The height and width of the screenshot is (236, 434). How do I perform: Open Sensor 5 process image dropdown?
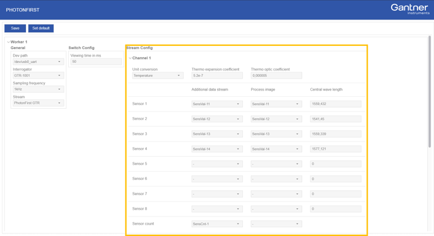pos(276,164)
